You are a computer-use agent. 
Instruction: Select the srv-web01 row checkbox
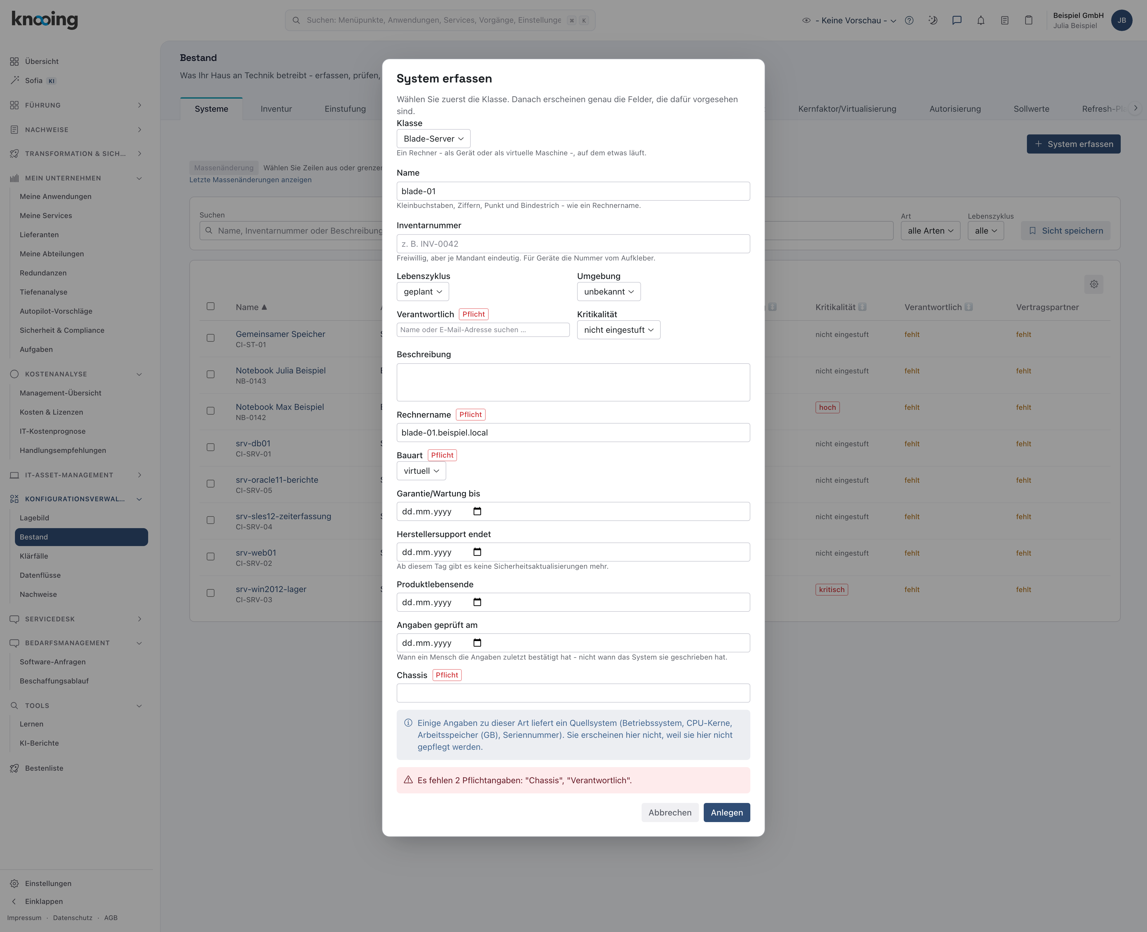point(210,557)
